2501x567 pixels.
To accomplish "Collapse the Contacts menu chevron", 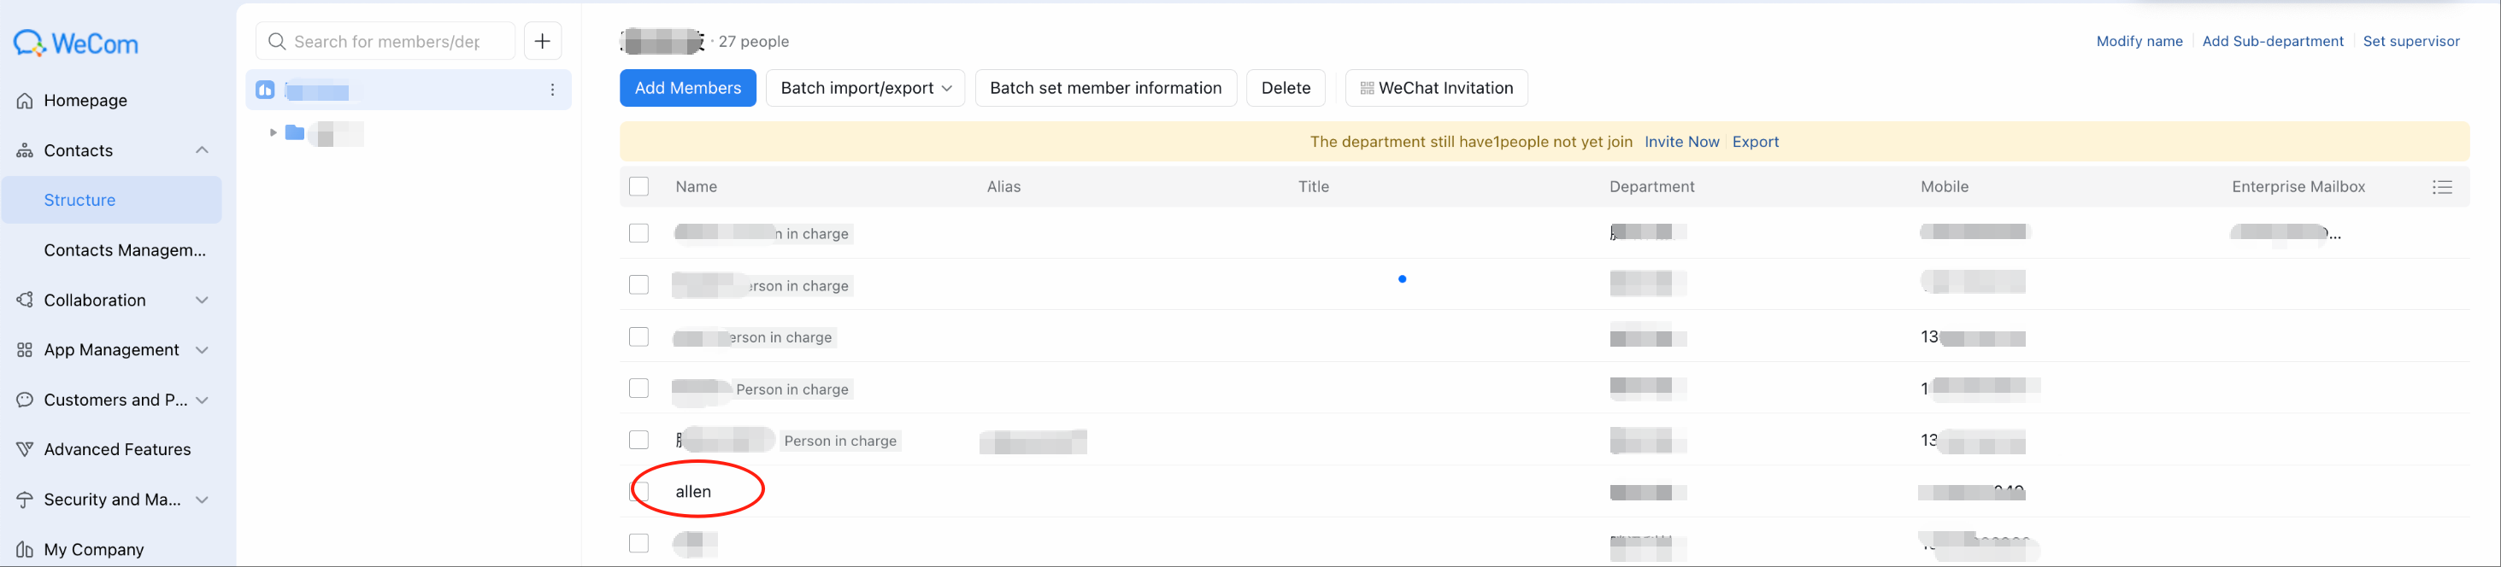I will 202,150.
